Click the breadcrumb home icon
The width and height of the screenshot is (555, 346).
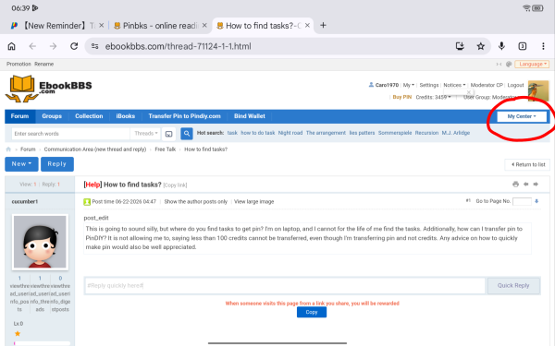pyautogui.click(x=8, y=149)
